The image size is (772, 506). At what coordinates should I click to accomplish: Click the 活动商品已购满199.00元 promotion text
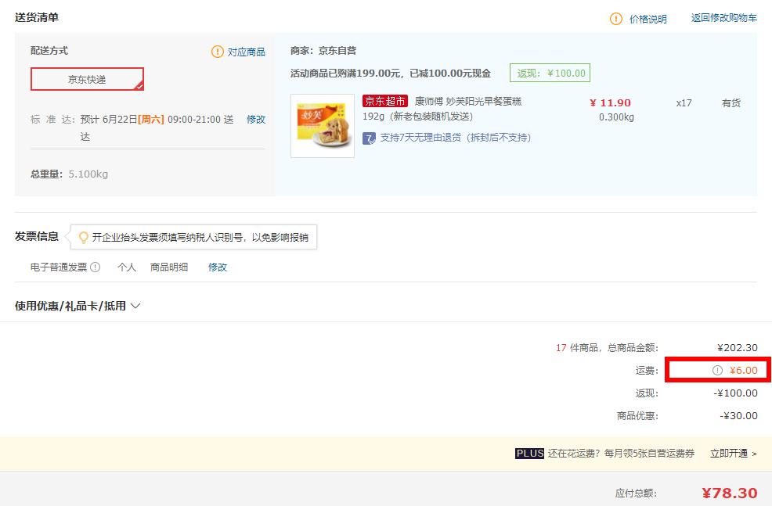click(391, 74)
